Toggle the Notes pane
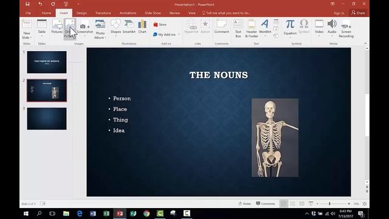This screenshot has height=219, width=389. click(244, 204)
